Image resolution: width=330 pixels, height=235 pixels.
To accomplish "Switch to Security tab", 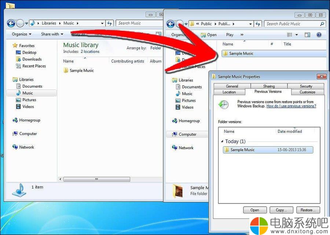I will [306, 86].
